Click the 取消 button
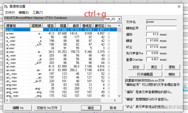Viewport: 188px width, 113px height. pos(113,108)
